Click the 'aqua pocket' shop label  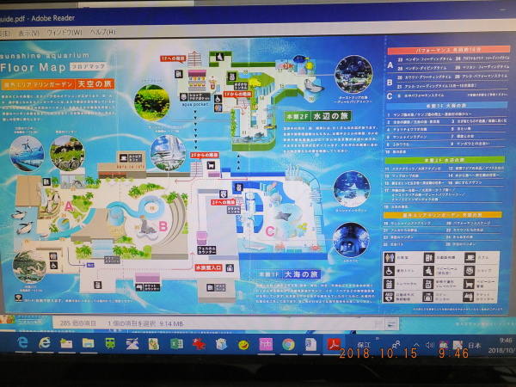point(195,104)
